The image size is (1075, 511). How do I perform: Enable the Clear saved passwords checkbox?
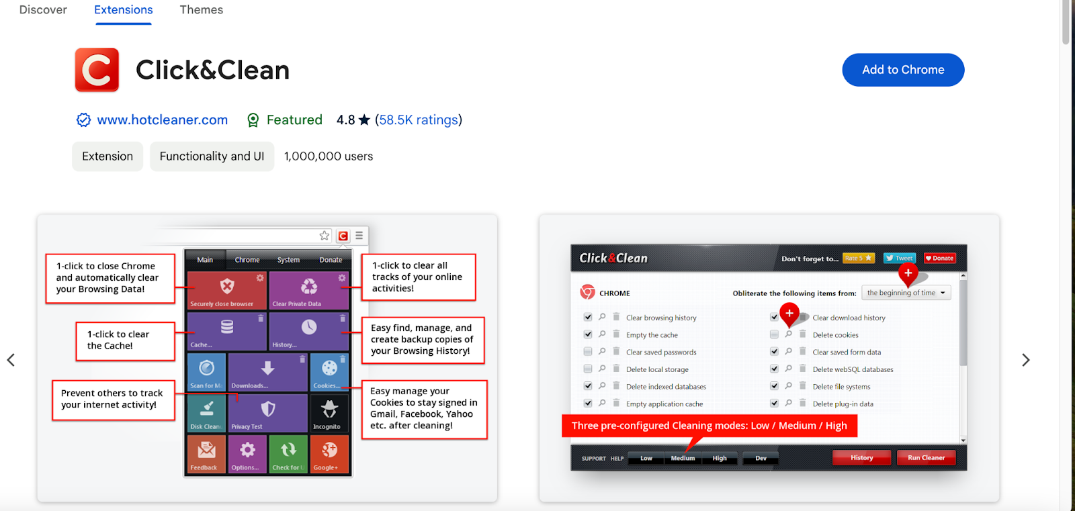point(588,351)
